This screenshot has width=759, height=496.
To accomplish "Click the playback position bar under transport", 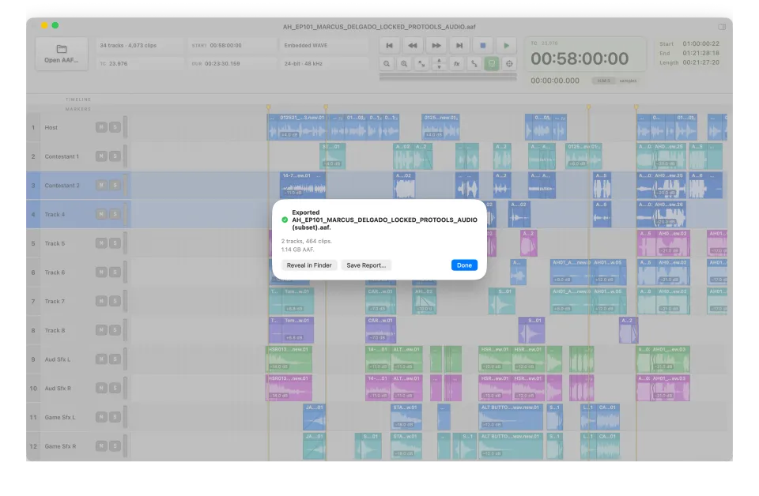I will (x=448, y=77).
